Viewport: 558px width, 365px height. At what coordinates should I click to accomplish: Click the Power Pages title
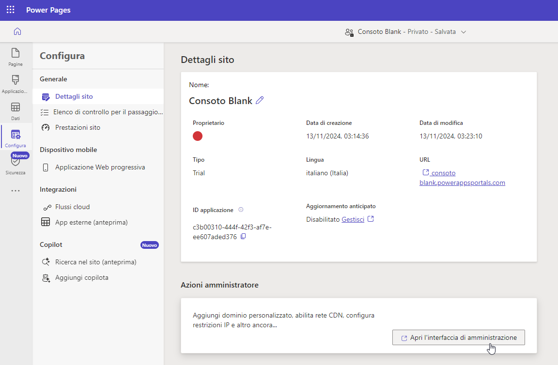point(48,10)
